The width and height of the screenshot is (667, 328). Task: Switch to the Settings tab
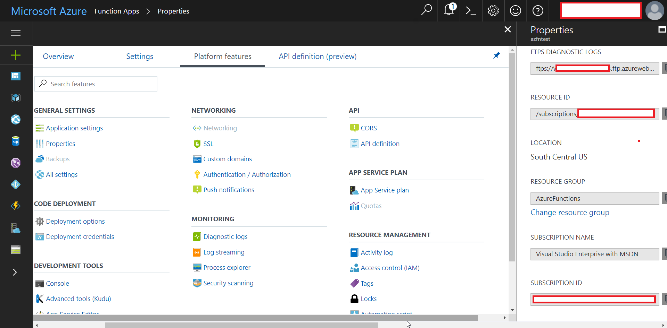(140, 56)
